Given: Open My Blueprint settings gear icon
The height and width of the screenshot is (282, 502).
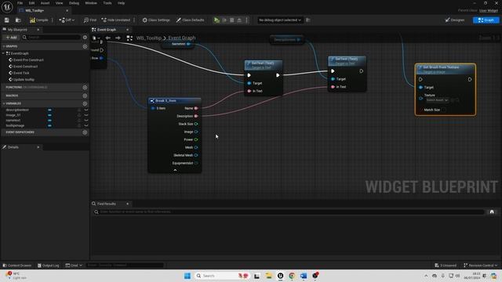Looking at the screenshot, I should click(x=85, y=38).
